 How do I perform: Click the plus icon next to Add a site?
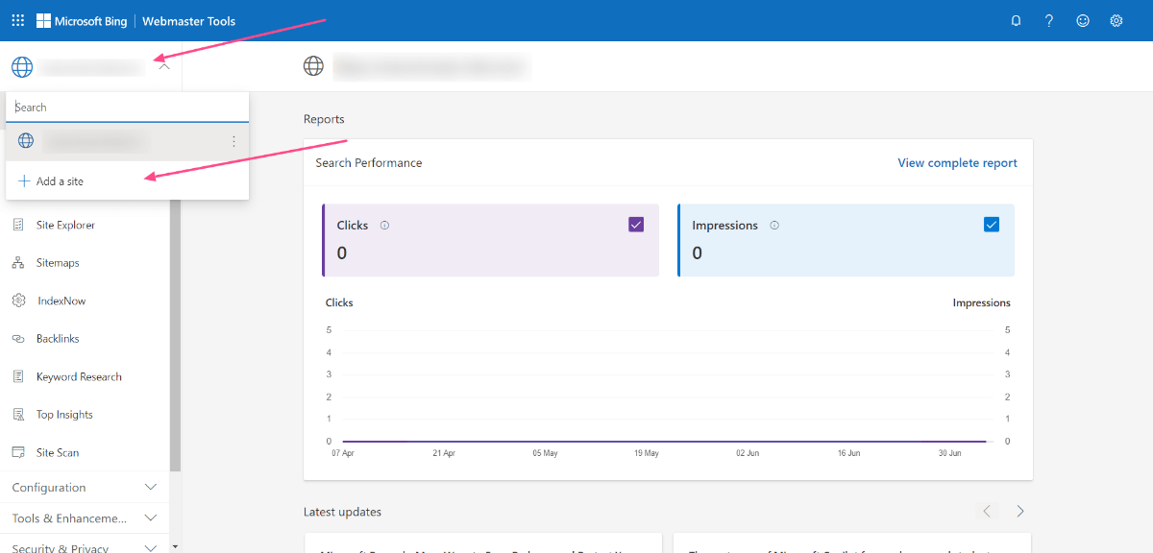coord(24,180)
